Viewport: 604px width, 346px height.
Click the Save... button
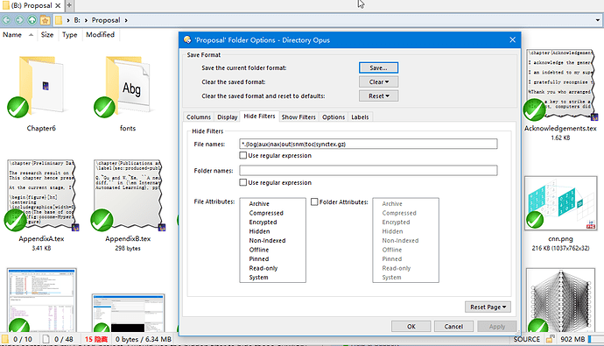click(379, 67)
